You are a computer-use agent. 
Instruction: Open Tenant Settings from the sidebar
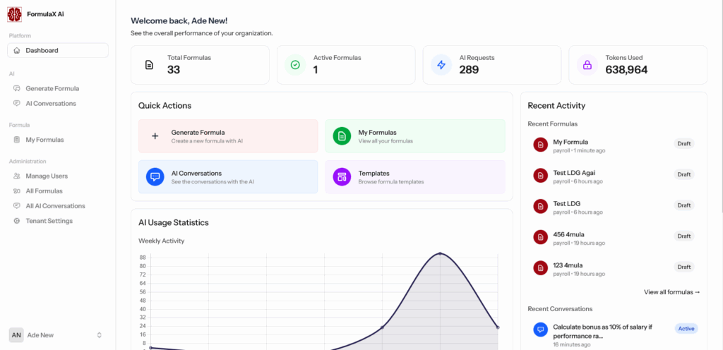pyautogui.click(x=49, y=221)
